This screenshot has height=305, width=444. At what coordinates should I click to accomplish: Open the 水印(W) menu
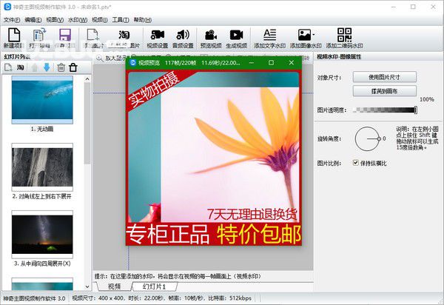(78, 20)
